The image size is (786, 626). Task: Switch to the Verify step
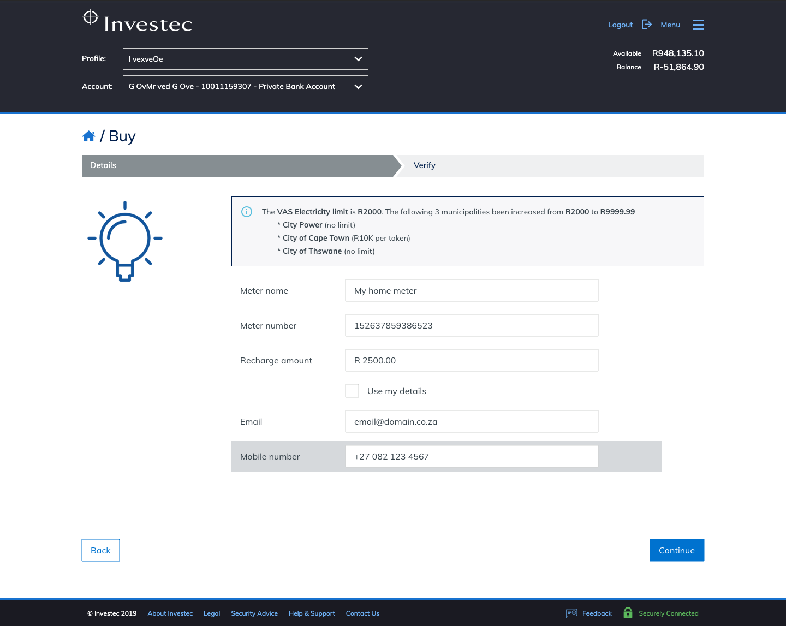(x=424, y=165)
